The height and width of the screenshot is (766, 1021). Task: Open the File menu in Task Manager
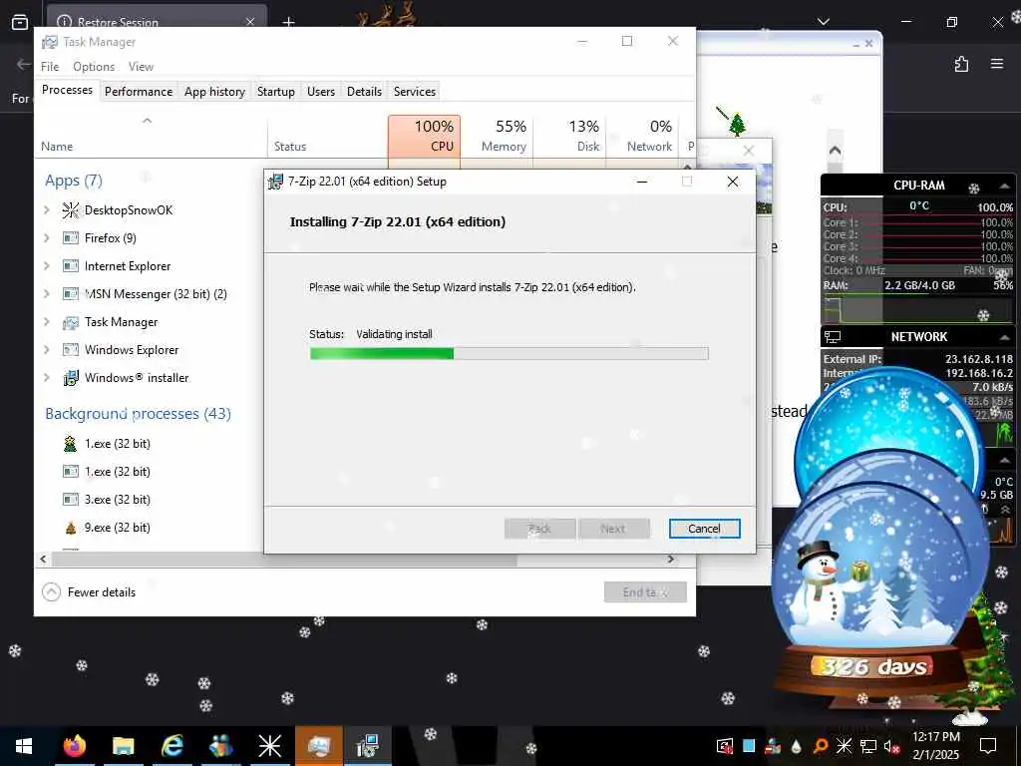click(x=50, y=67)
